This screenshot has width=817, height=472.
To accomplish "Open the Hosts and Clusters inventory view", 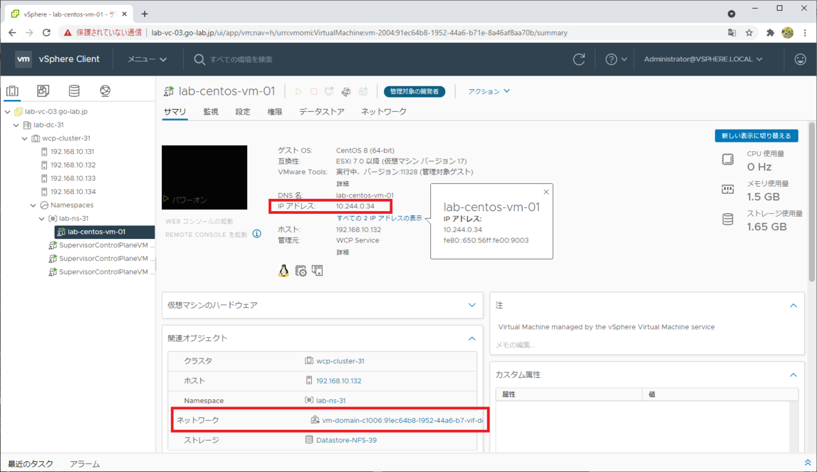I will pos(12,91).
